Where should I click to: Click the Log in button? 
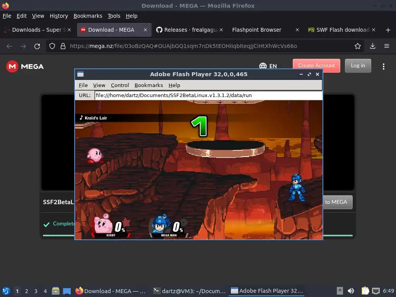click(358, 66)
